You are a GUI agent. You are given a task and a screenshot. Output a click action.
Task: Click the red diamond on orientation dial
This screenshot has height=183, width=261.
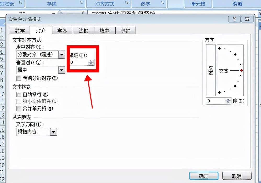click(x=241, y=70)
